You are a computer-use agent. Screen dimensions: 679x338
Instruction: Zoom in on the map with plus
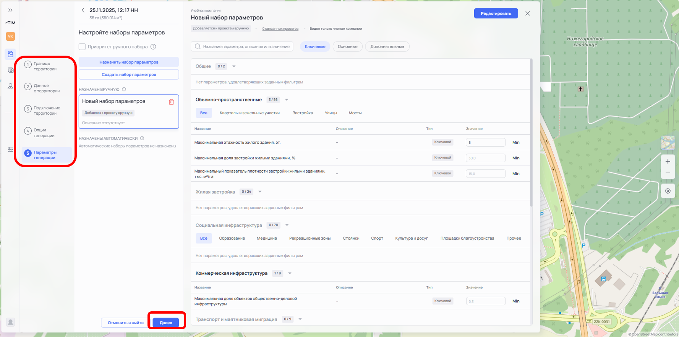[668, 162]
